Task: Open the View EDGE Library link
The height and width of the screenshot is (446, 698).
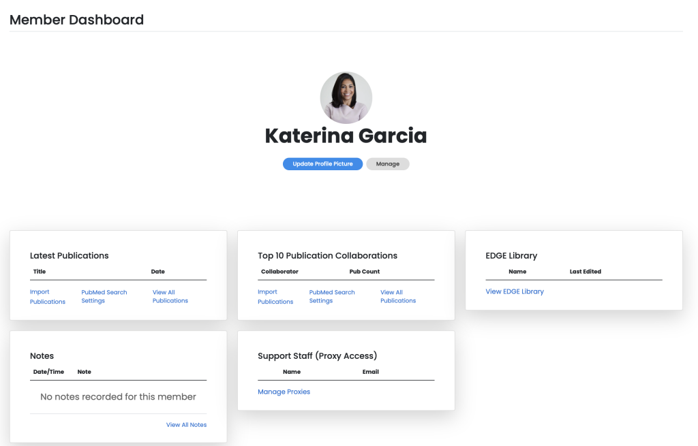Action: pos(515,291)
